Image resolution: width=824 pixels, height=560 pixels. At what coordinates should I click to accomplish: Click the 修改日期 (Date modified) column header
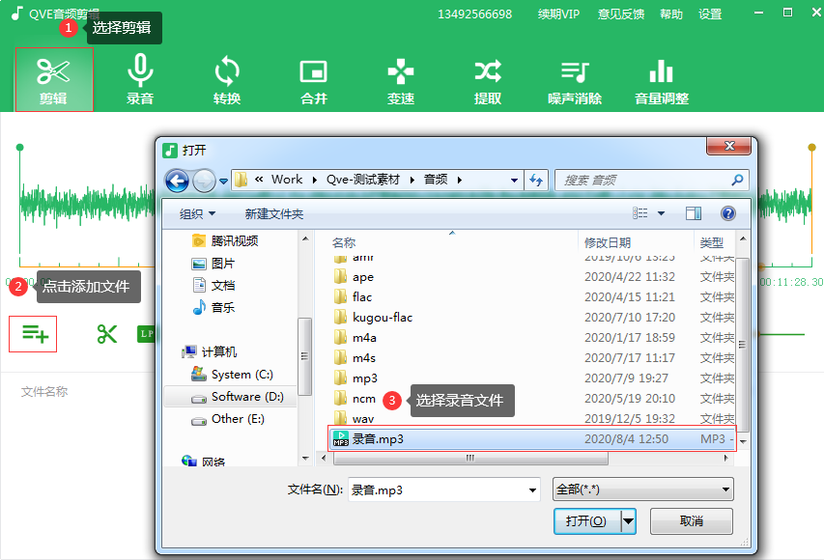[x=608, y=242]
